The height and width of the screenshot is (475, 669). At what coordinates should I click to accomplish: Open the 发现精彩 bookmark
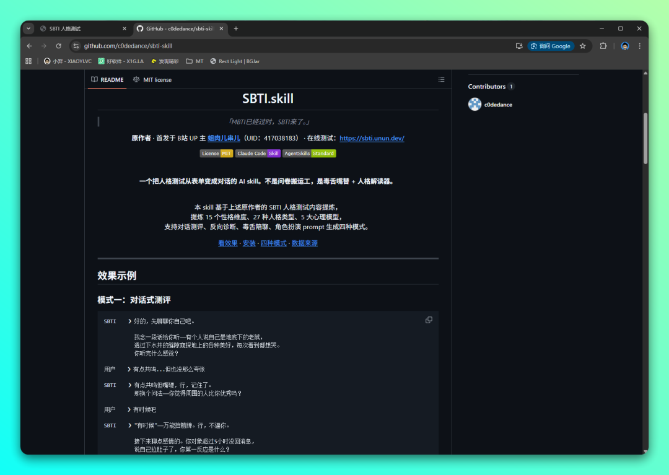click(165, 61)
